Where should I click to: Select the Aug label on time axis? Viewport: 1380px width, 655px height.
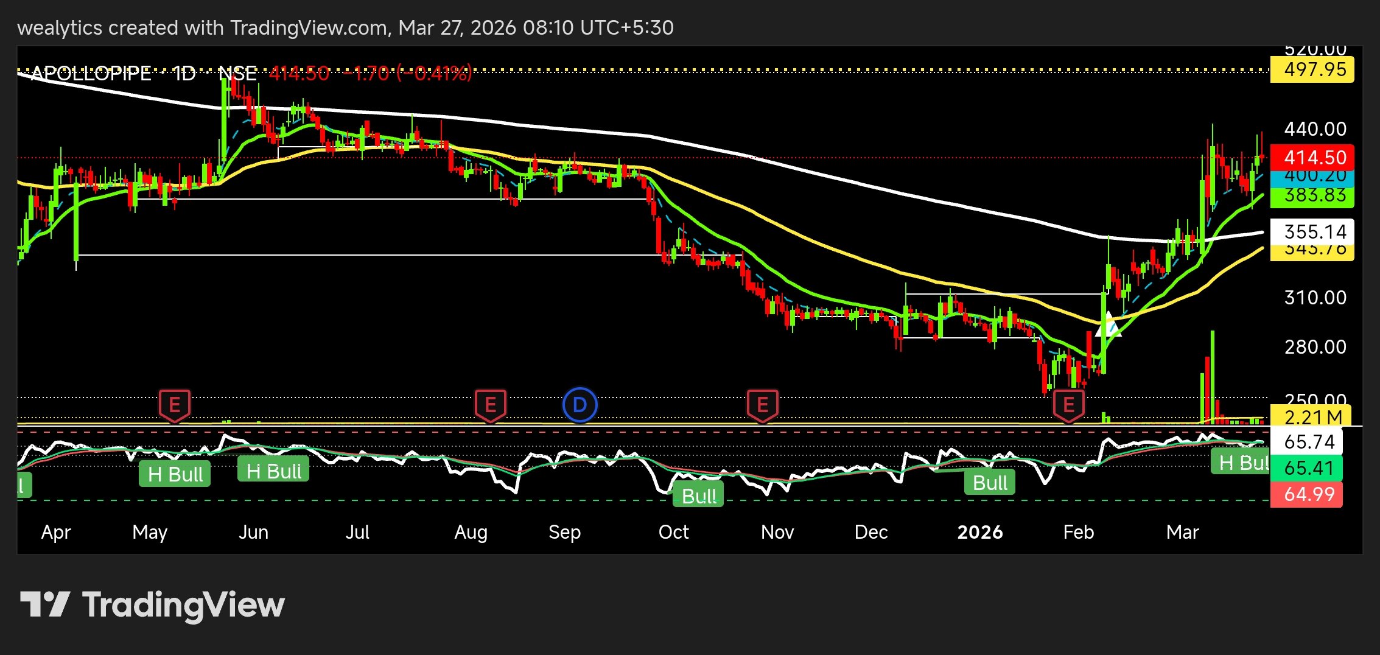click(471, 533)
